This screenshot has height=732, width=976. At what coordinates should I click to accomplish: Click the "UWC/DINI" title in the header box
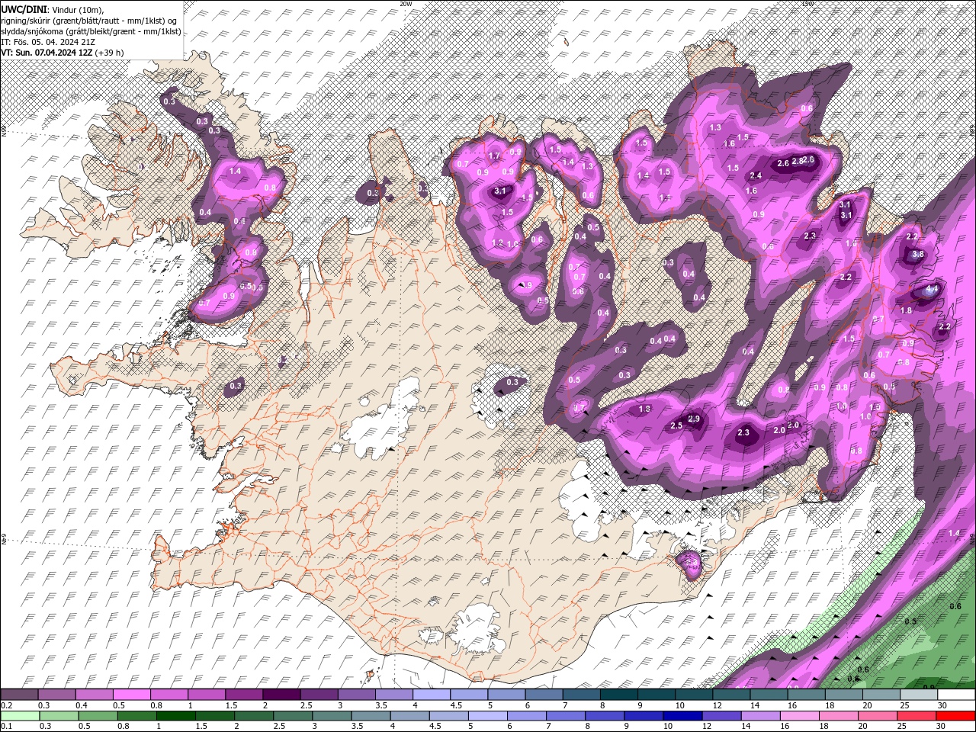click(24, 8)
